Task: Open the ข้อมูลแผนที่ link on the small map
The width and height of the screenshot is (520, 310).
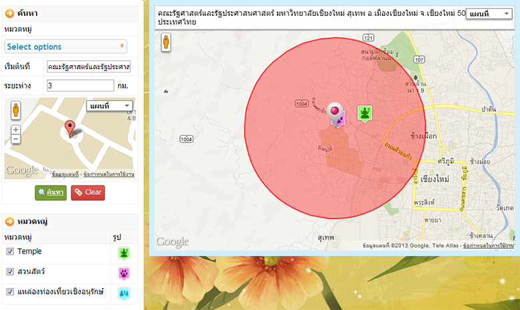Action: pos(65,174)
